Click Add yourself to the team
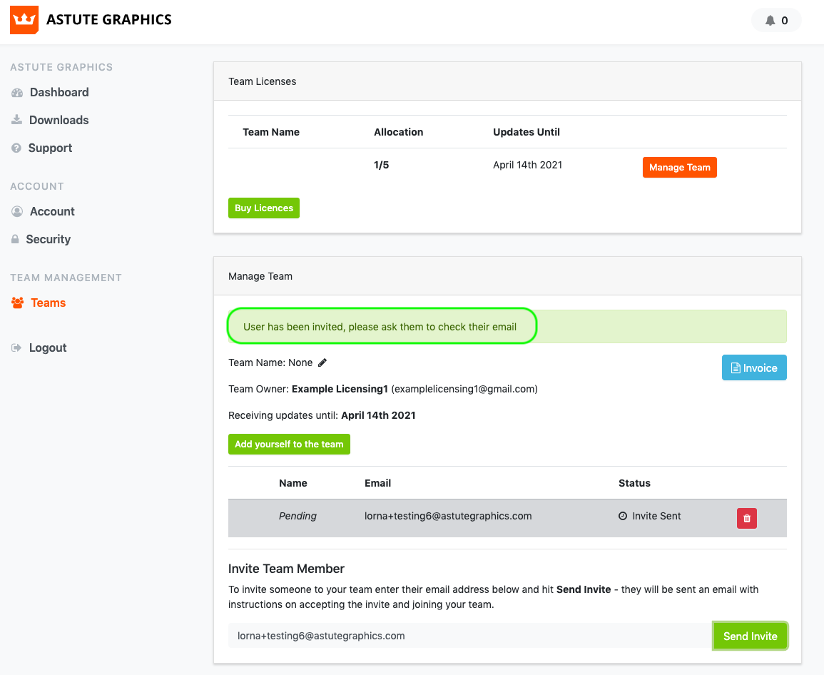Viewport: 824px width, 675px height. (289, 445)
